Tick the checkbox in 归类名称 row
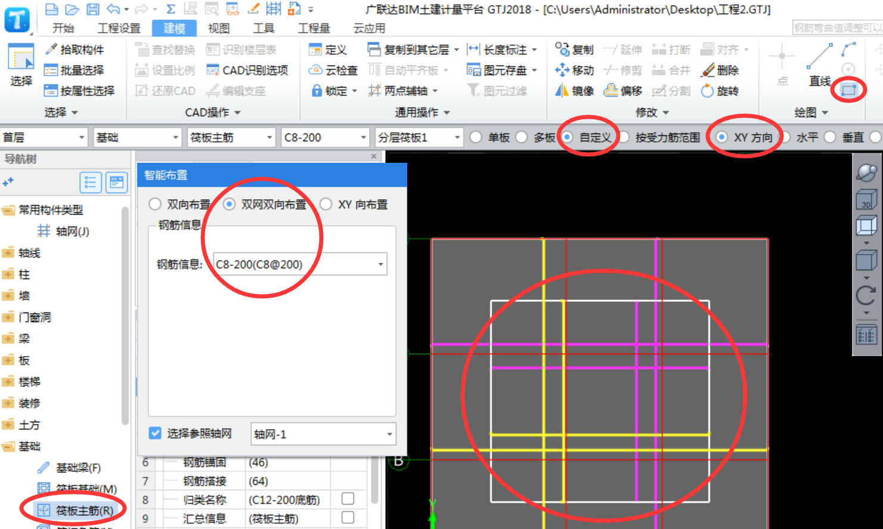883x529 pixels. (348, 499)
